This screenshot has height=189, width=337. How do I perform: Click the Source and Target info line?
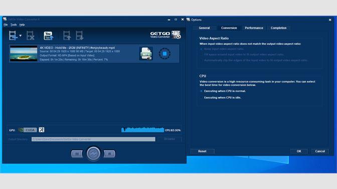click(80, 51)
